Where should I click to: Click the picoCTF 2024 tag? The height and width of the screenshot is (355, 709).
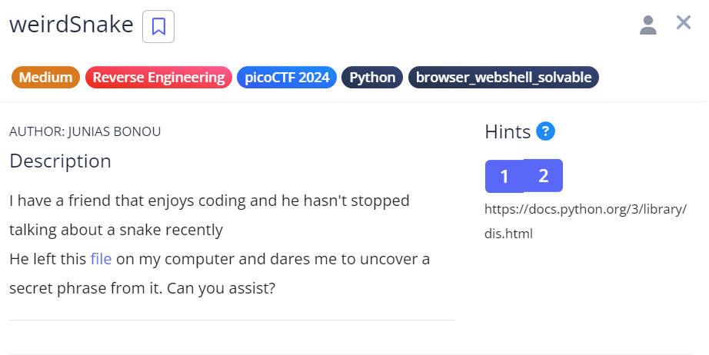tap(286, 77)
